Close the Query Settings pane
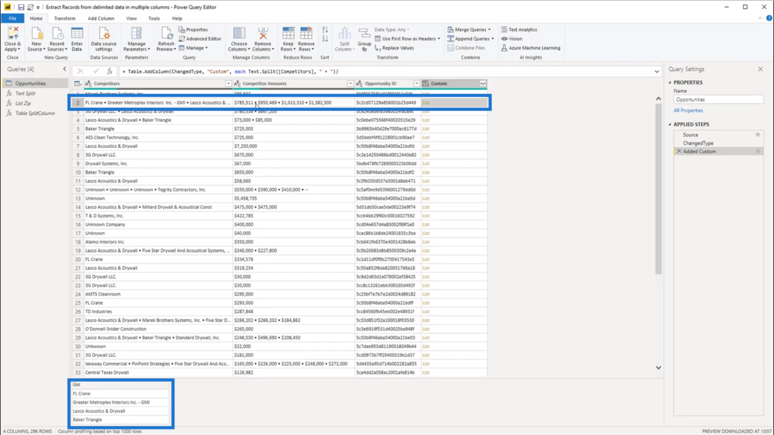This screenshot has height=435, width=774. [761, 69]
